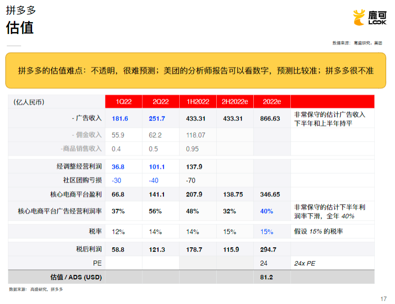Viewport: 395px width, 304px height.
Task: Click the blue loss figure '-30'
Action: [x=117, y=181]
